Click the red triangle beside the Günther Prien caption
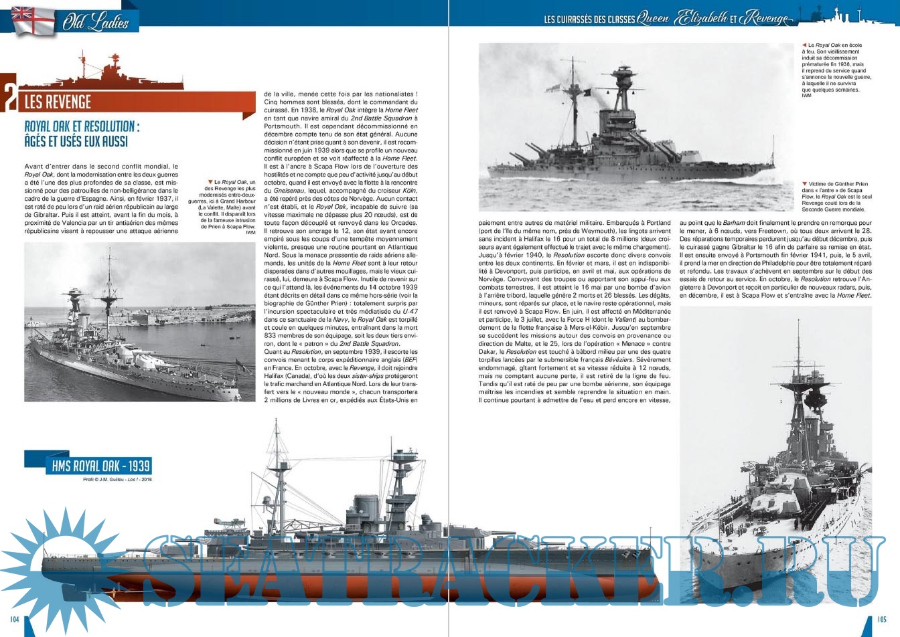The image size is (900, 637). pyautogui.click(x=804, y=184)
